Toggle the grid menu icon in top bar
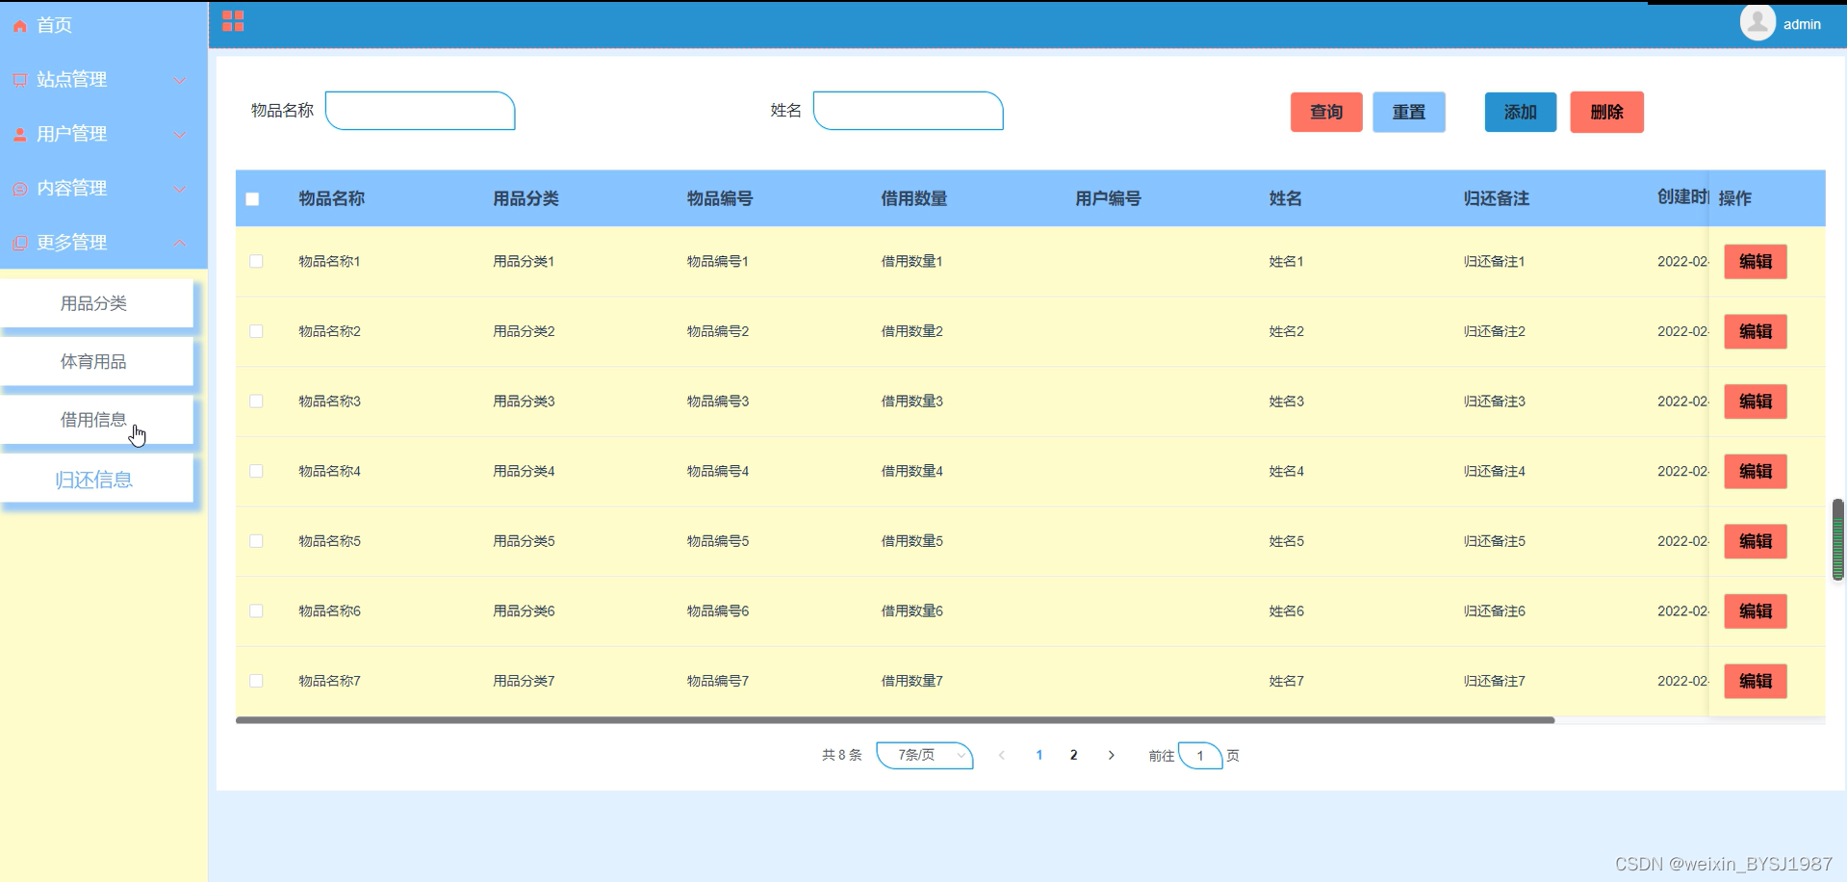Image resolution: width=1847 pixels, height=882 pixels. (x=233, y=21)
